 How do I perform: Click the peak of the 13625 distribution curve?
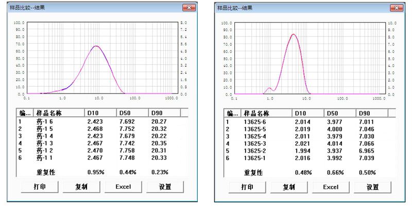point(294,34)
